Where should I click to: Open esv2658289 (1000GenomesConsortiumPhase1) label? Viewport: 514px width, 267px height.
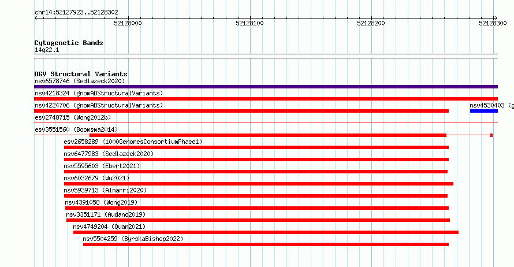[133, 142]
